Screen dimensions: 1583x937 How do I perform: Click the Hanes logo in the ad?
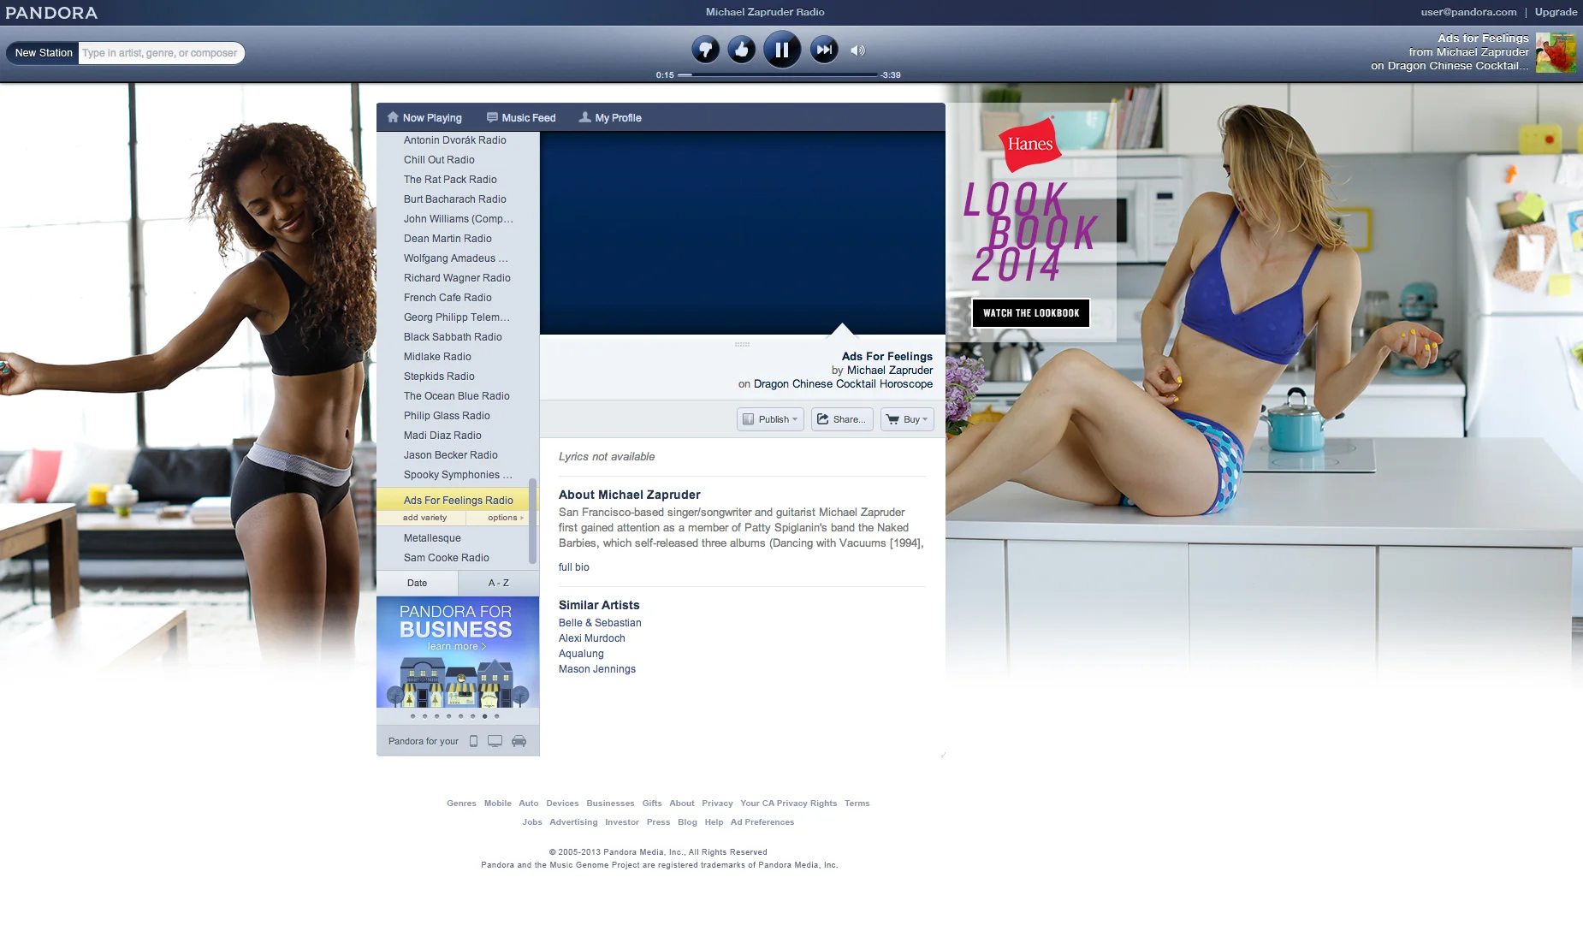click(x=1029, y=144)
